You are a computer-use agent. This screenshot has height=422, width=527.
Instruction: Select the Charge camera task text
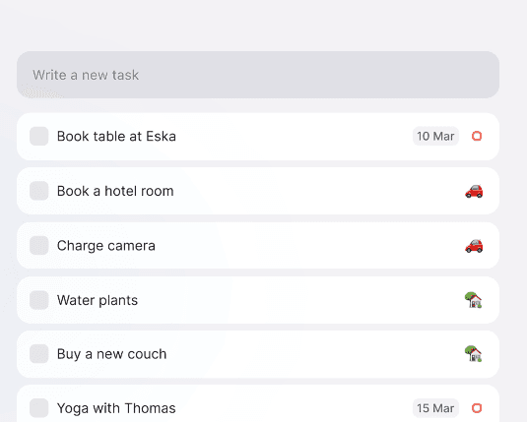click(x=105, y=246)
